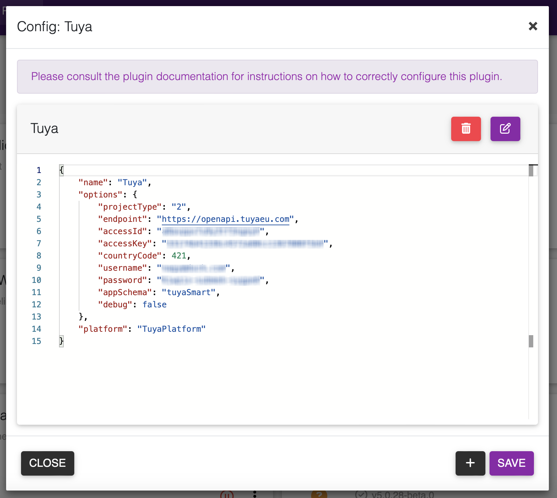
Task: Click line number 8 in the editor
Action: tap(39, 255)
